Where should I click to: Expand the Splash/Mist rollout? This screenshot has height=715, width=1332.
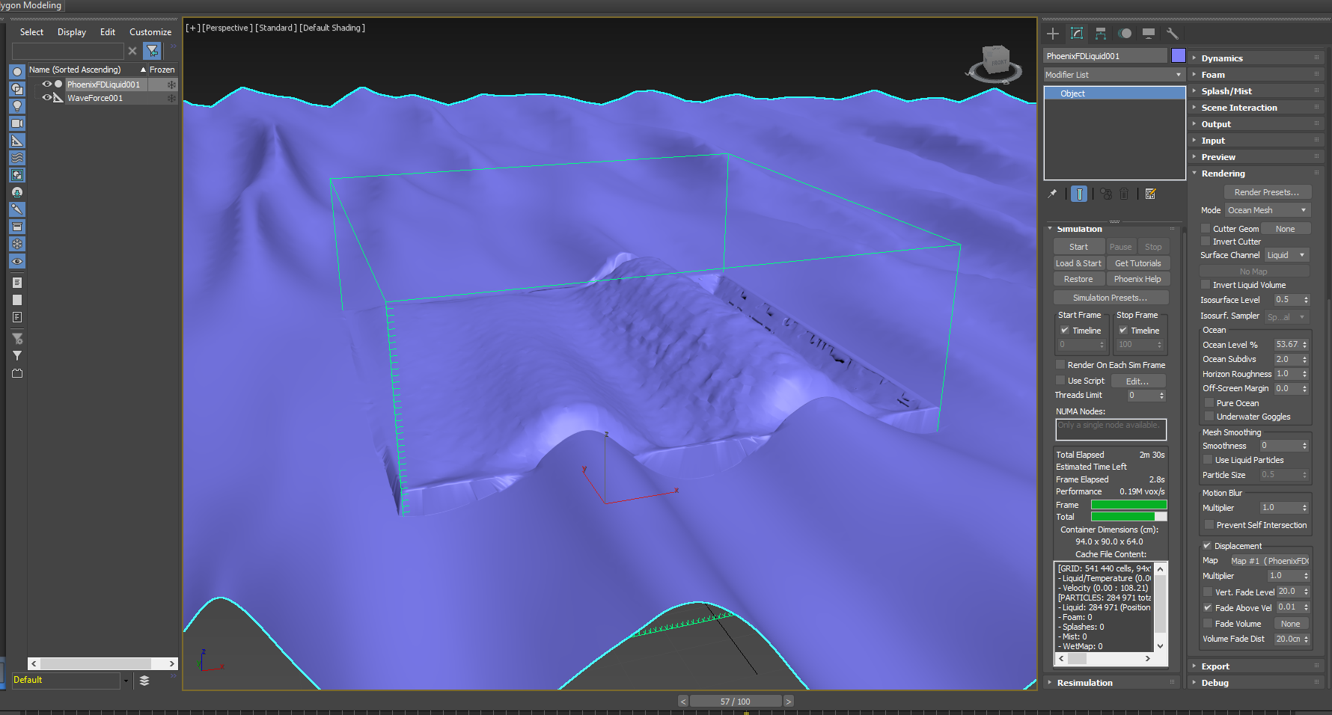[x=1256, y=91]
